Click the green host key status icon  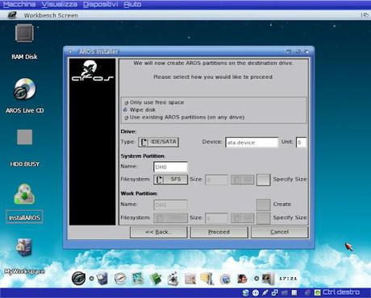point(318,292)
